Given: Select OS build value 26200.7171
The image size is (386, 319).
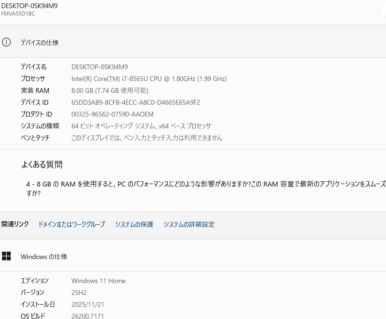Looking at the screenshot, I should coord(88,316).
